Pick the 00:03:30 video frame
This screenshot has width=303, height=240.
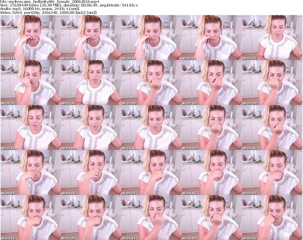(212, 128)
